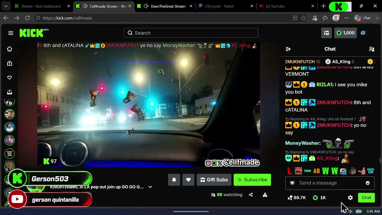382x215 pixels.
Task: Share the stream using the share icon
Action: click(x=251, y=195)
